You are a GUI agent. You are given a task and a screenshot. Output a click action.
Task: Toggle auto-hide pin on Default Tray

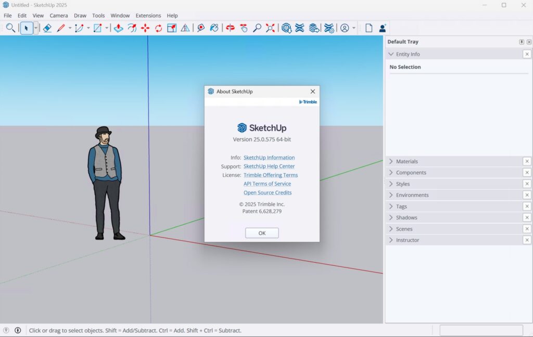(522, 42)
